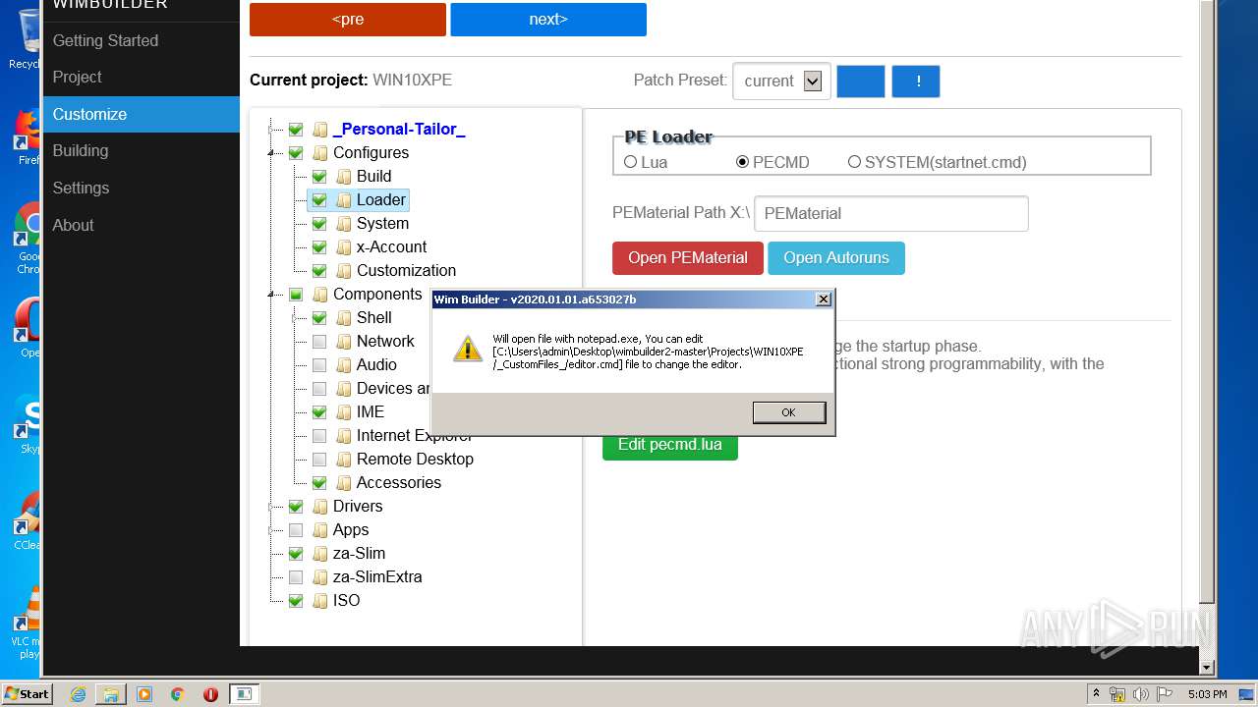The image size is (1258, 707).
Task: Click the red Opera icon in taskbar
Action: (x=210, y=694)
